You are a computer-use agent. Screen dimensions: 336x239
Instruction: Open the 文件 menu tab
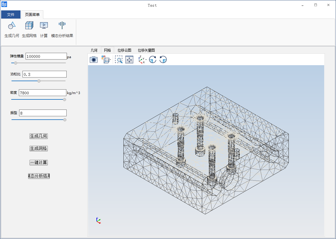tap(11, 15)
